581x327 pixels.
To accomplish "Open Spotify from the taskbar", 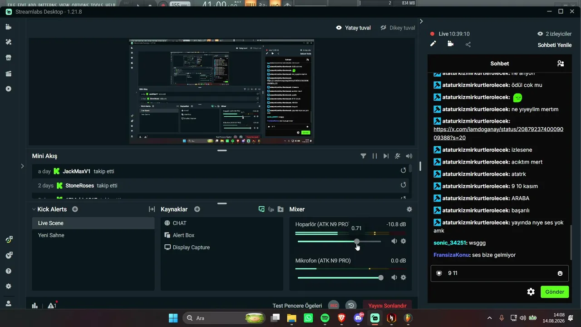I will 325,318.
